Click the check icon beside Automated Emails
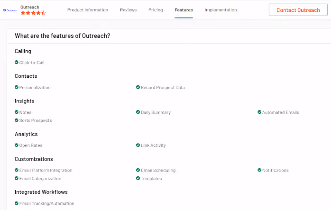 coord(259,112)
